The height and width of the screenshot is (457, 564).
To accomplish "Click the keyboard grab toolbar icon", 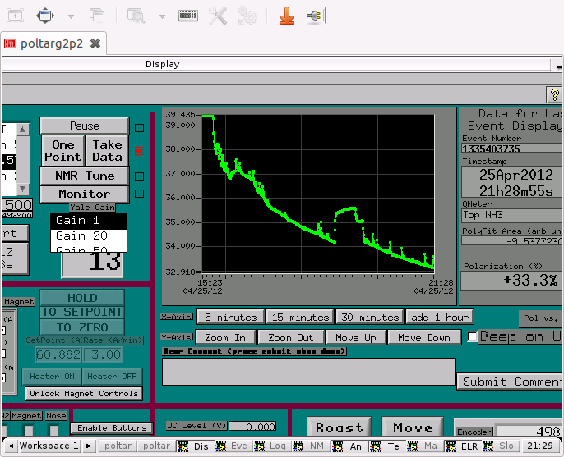I will (x=188, y=16).
